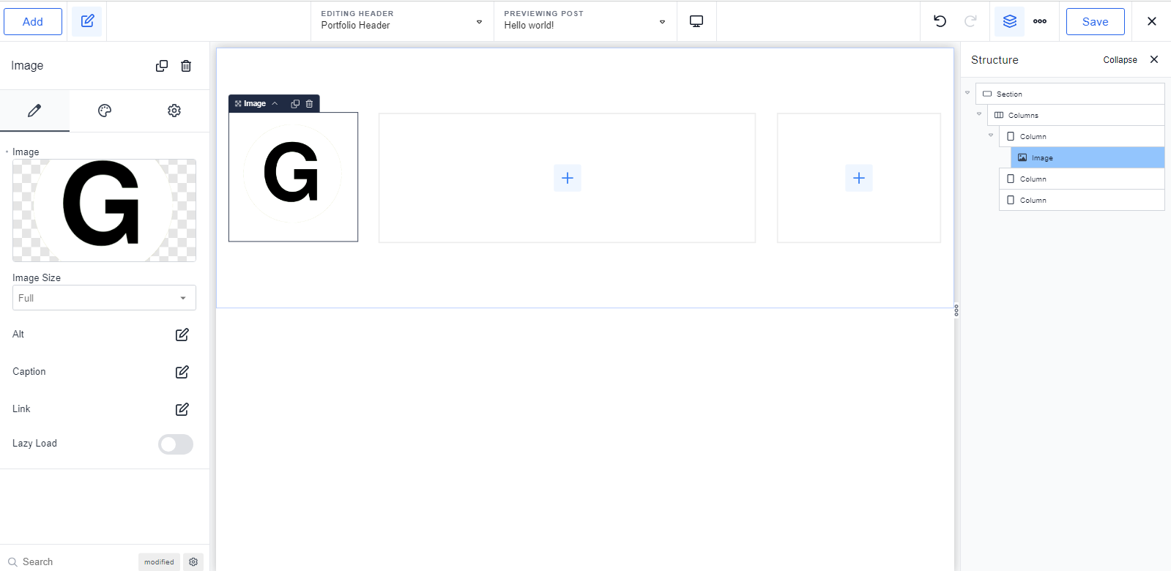Collapse the Section tree node arrow
The height and width of the screenshot is (571, 1171).
pyautogui.click(x=967, y=93)
